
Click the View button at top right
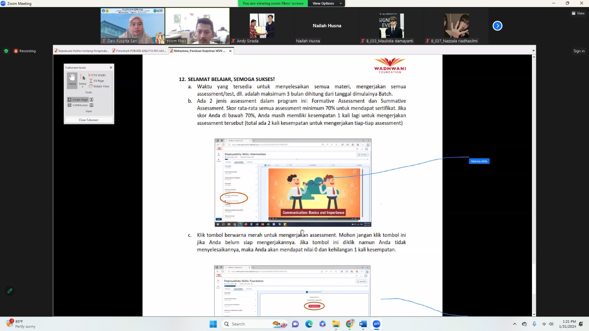578,13
